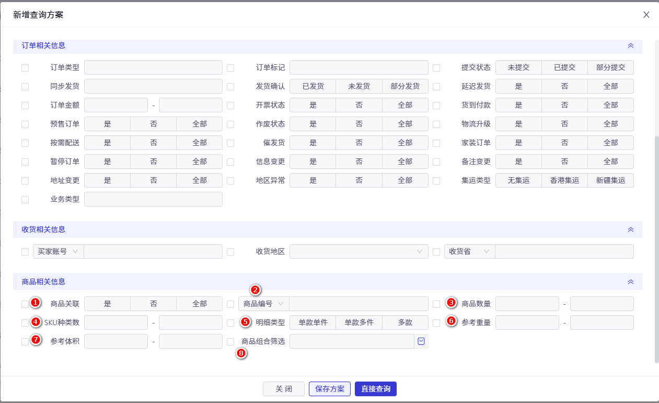The image size is (659, 403).
Task: Tick the 业务类型 checkbox
Action: pyautogui.click(x=25, y=200)
